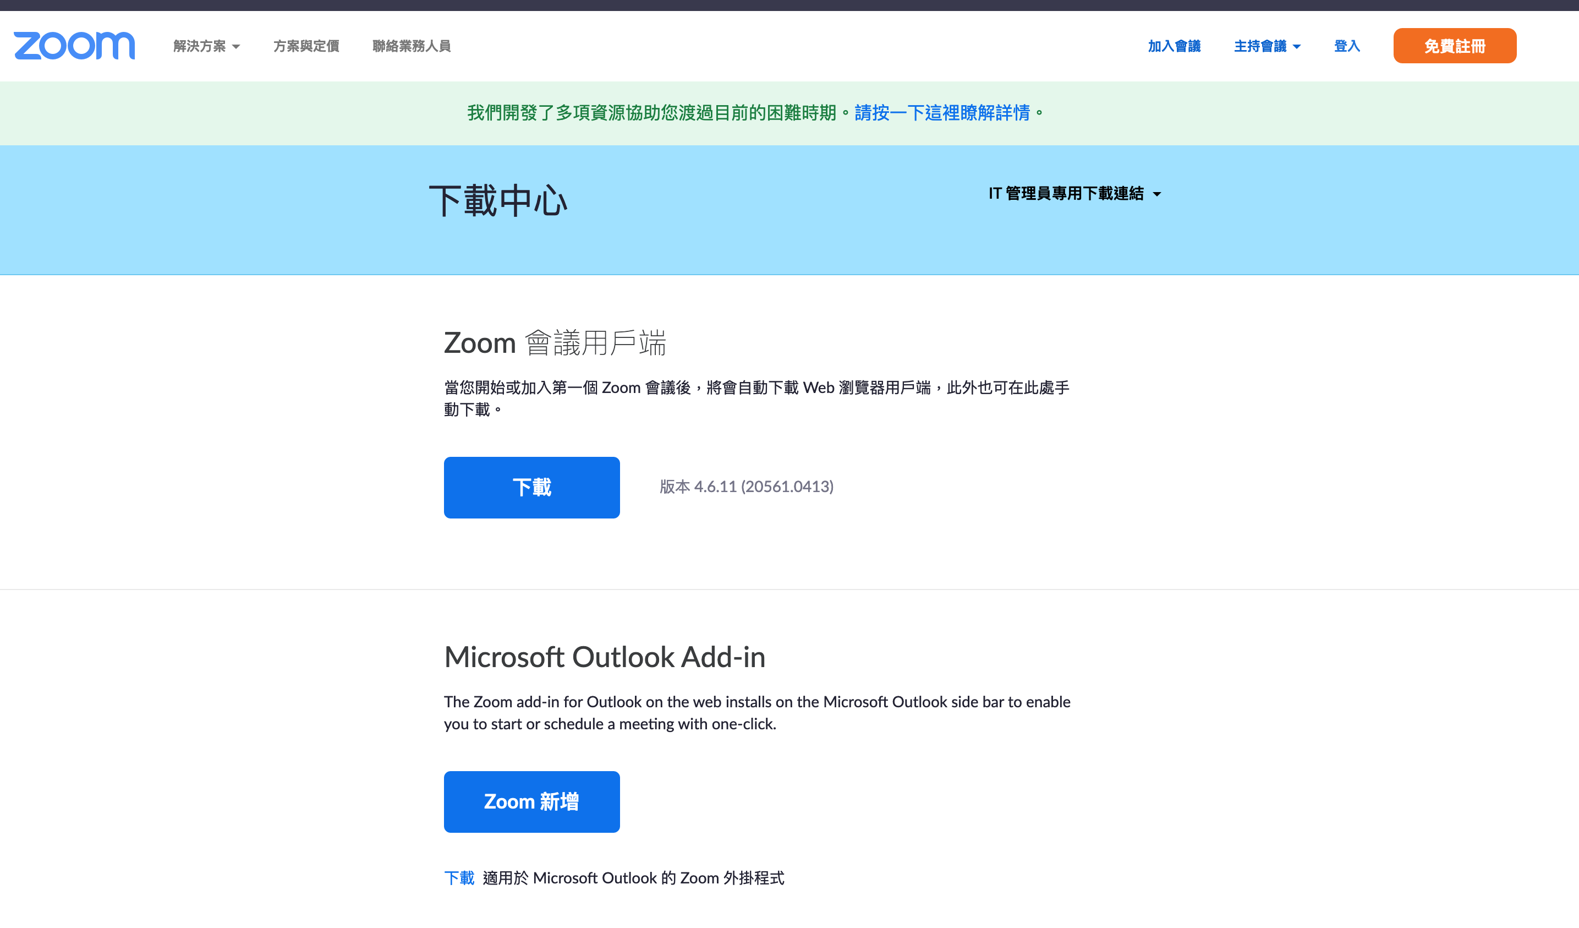Viewport: 1579px width, 928px height.
Task: Open 請按一下這裡瞭解詳情 banner link
Action: [x=942, y=113]
